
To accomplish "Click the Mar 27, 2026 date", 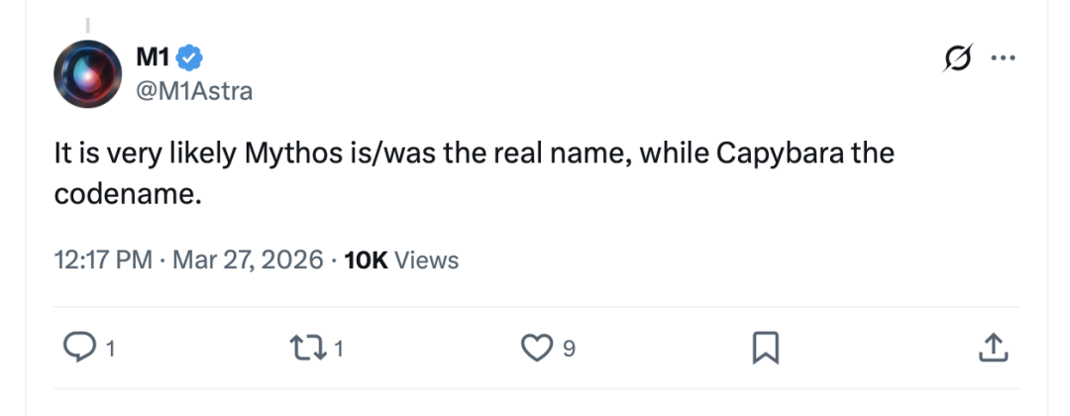I will (x=248, y=260).
